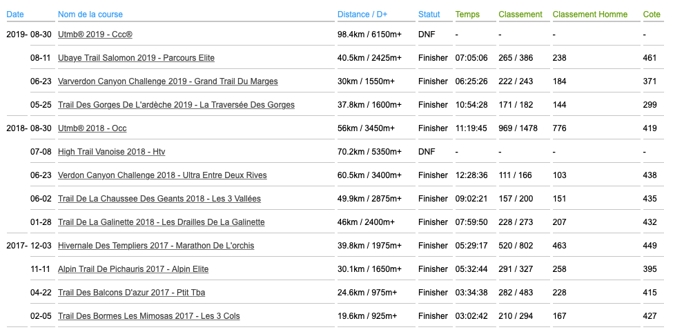
Task: Select the Classement Homme column header
Action: click(x=590, y=14)
